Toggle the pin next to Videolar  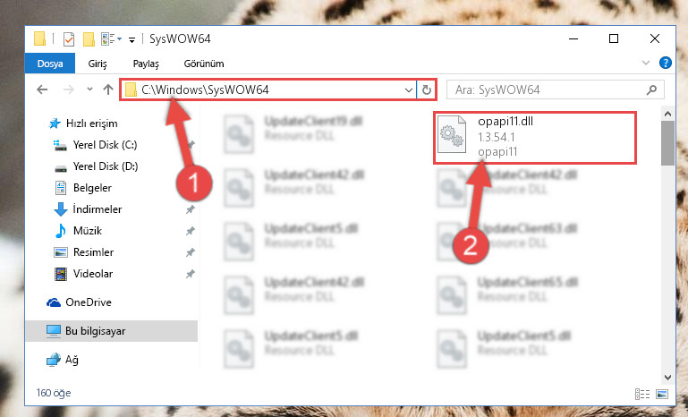(190, 274)
